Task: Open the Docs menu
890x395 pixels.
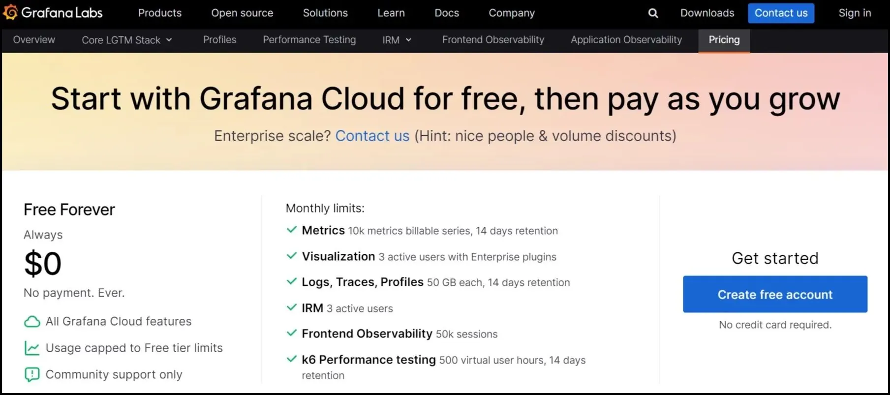Action: (447, 13)
